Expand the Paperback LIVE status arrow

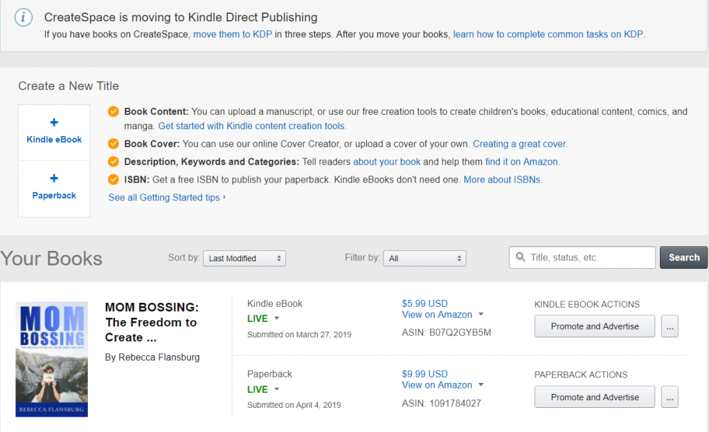[277, 388]
